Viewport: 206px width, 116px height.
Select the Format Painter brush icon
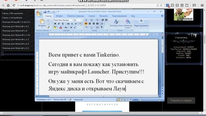[48, 27]
